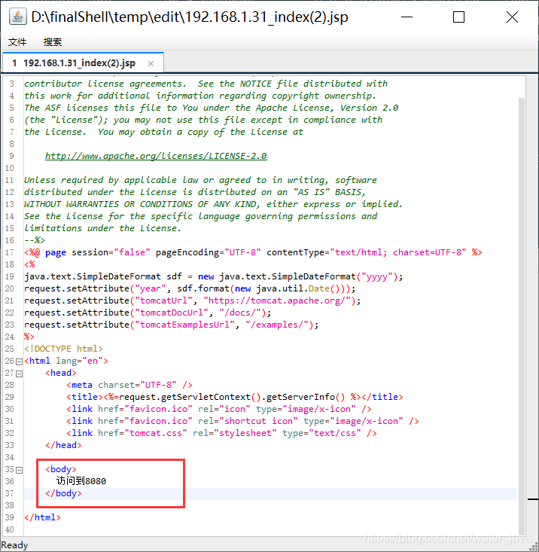539x552 pixels.
Task: Click the scriptlet close '%>' on line 24
Action: [x=29, y=337]
